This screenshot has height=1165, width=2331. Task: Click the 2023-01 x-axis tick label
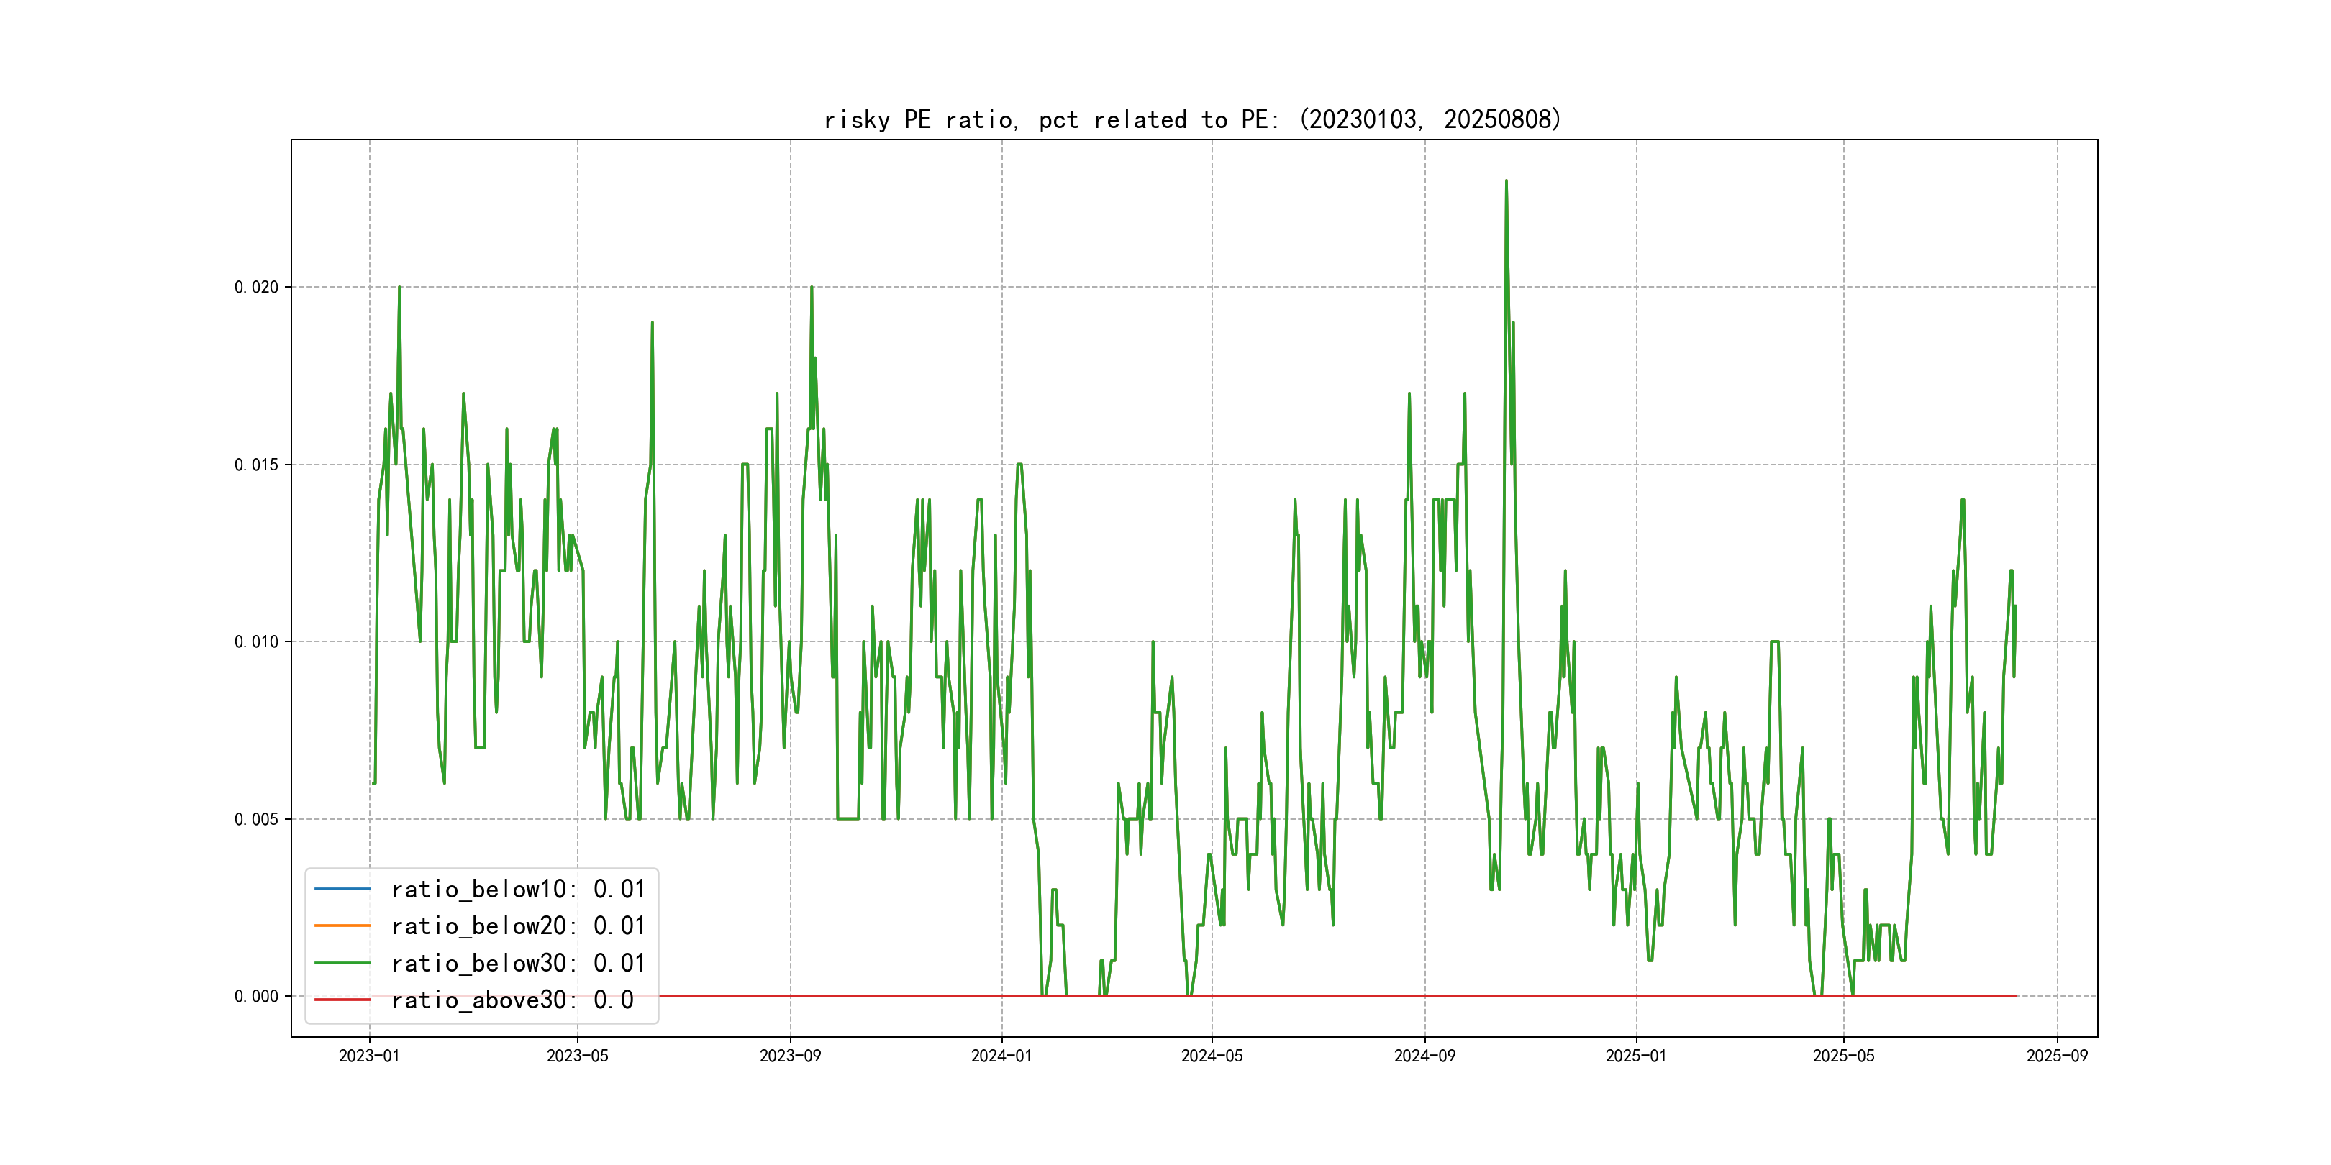point(369,1056)
